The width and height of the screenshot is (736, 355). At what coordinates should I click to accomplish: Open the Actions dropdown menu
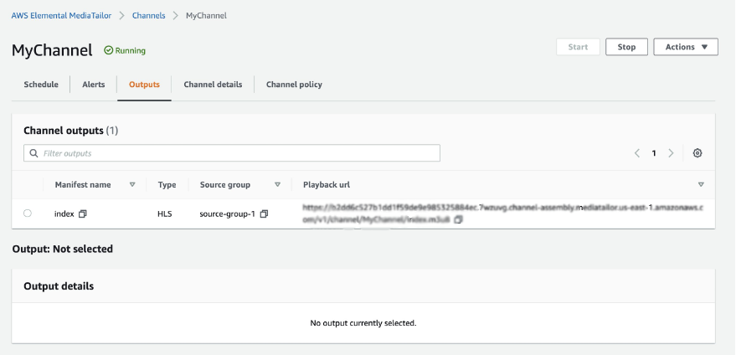pyautogui.click(x=686, y=47)
